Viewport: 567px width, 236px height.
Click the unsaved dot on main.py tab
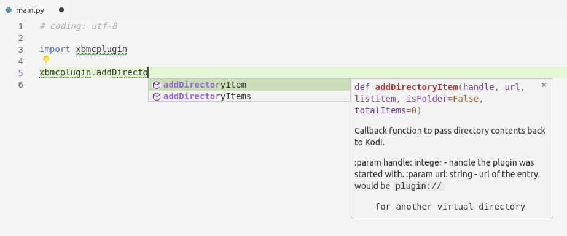tap(61, 10)
